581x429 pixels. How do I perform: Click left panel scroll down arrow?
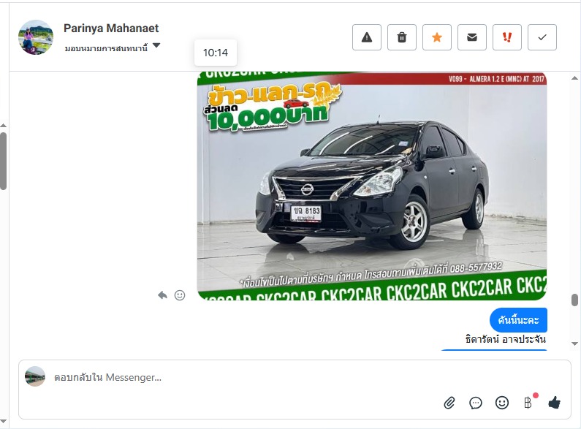point(4,422)
